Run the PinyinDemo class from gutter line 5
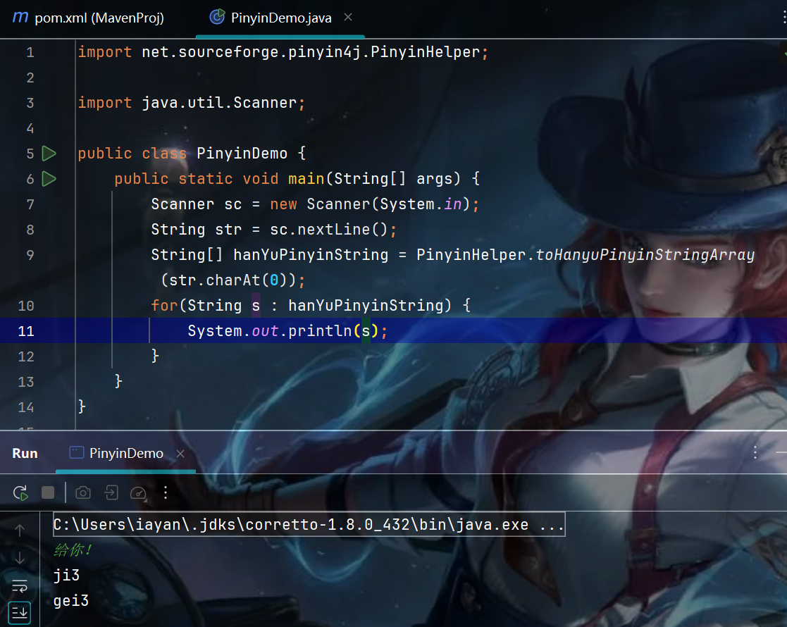The image size is (787, 627). 49,154
